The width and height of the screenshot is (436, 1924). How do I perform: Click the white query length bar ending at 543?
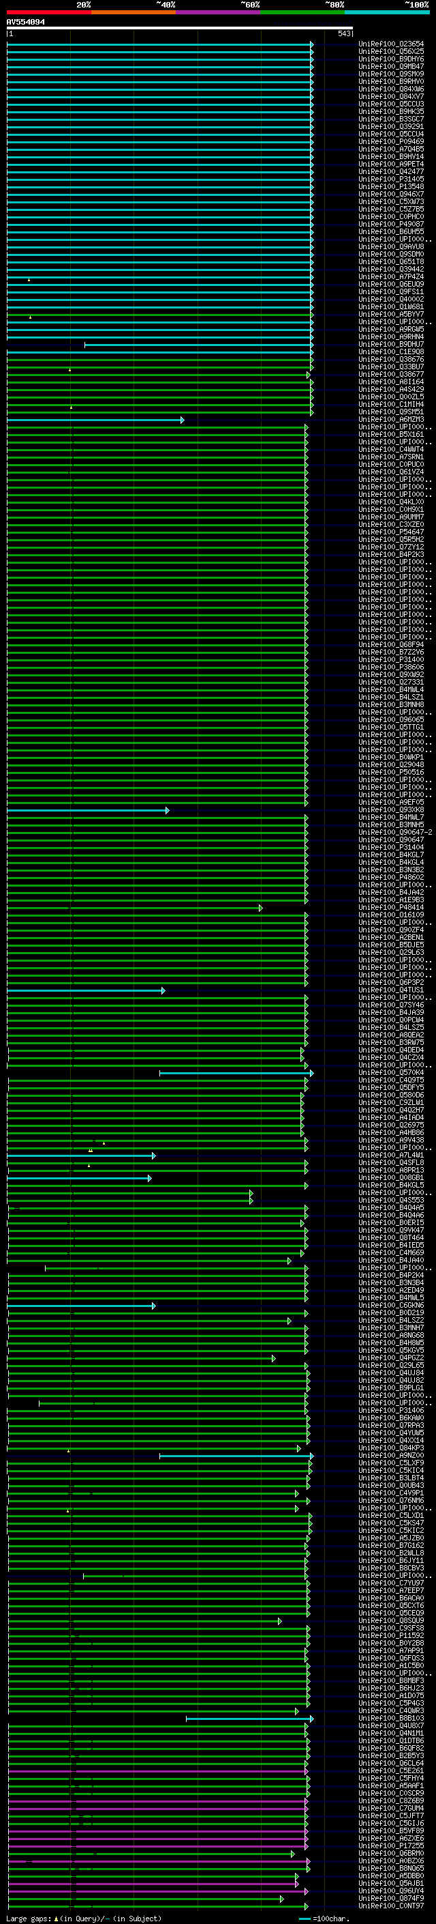pos(180,27)
